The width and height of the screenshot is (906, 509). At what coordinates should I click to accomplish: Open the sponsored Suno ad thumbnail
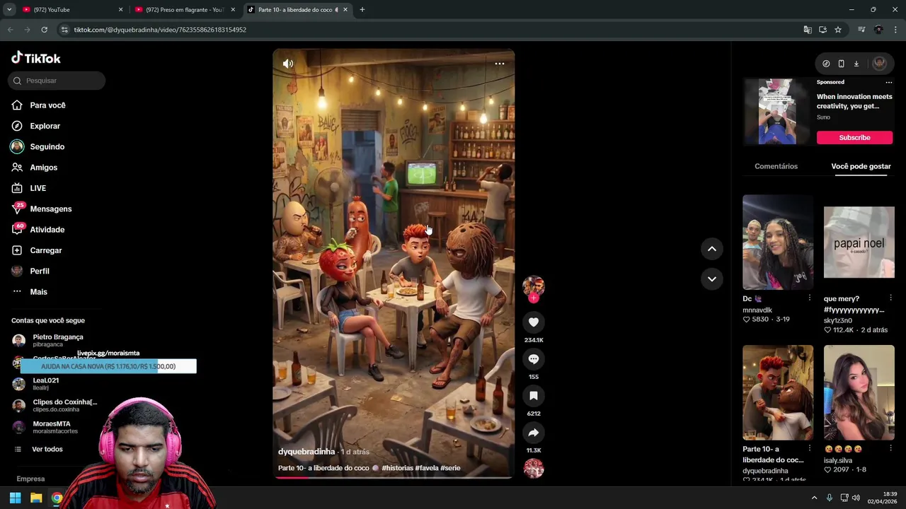click(777, 111)
